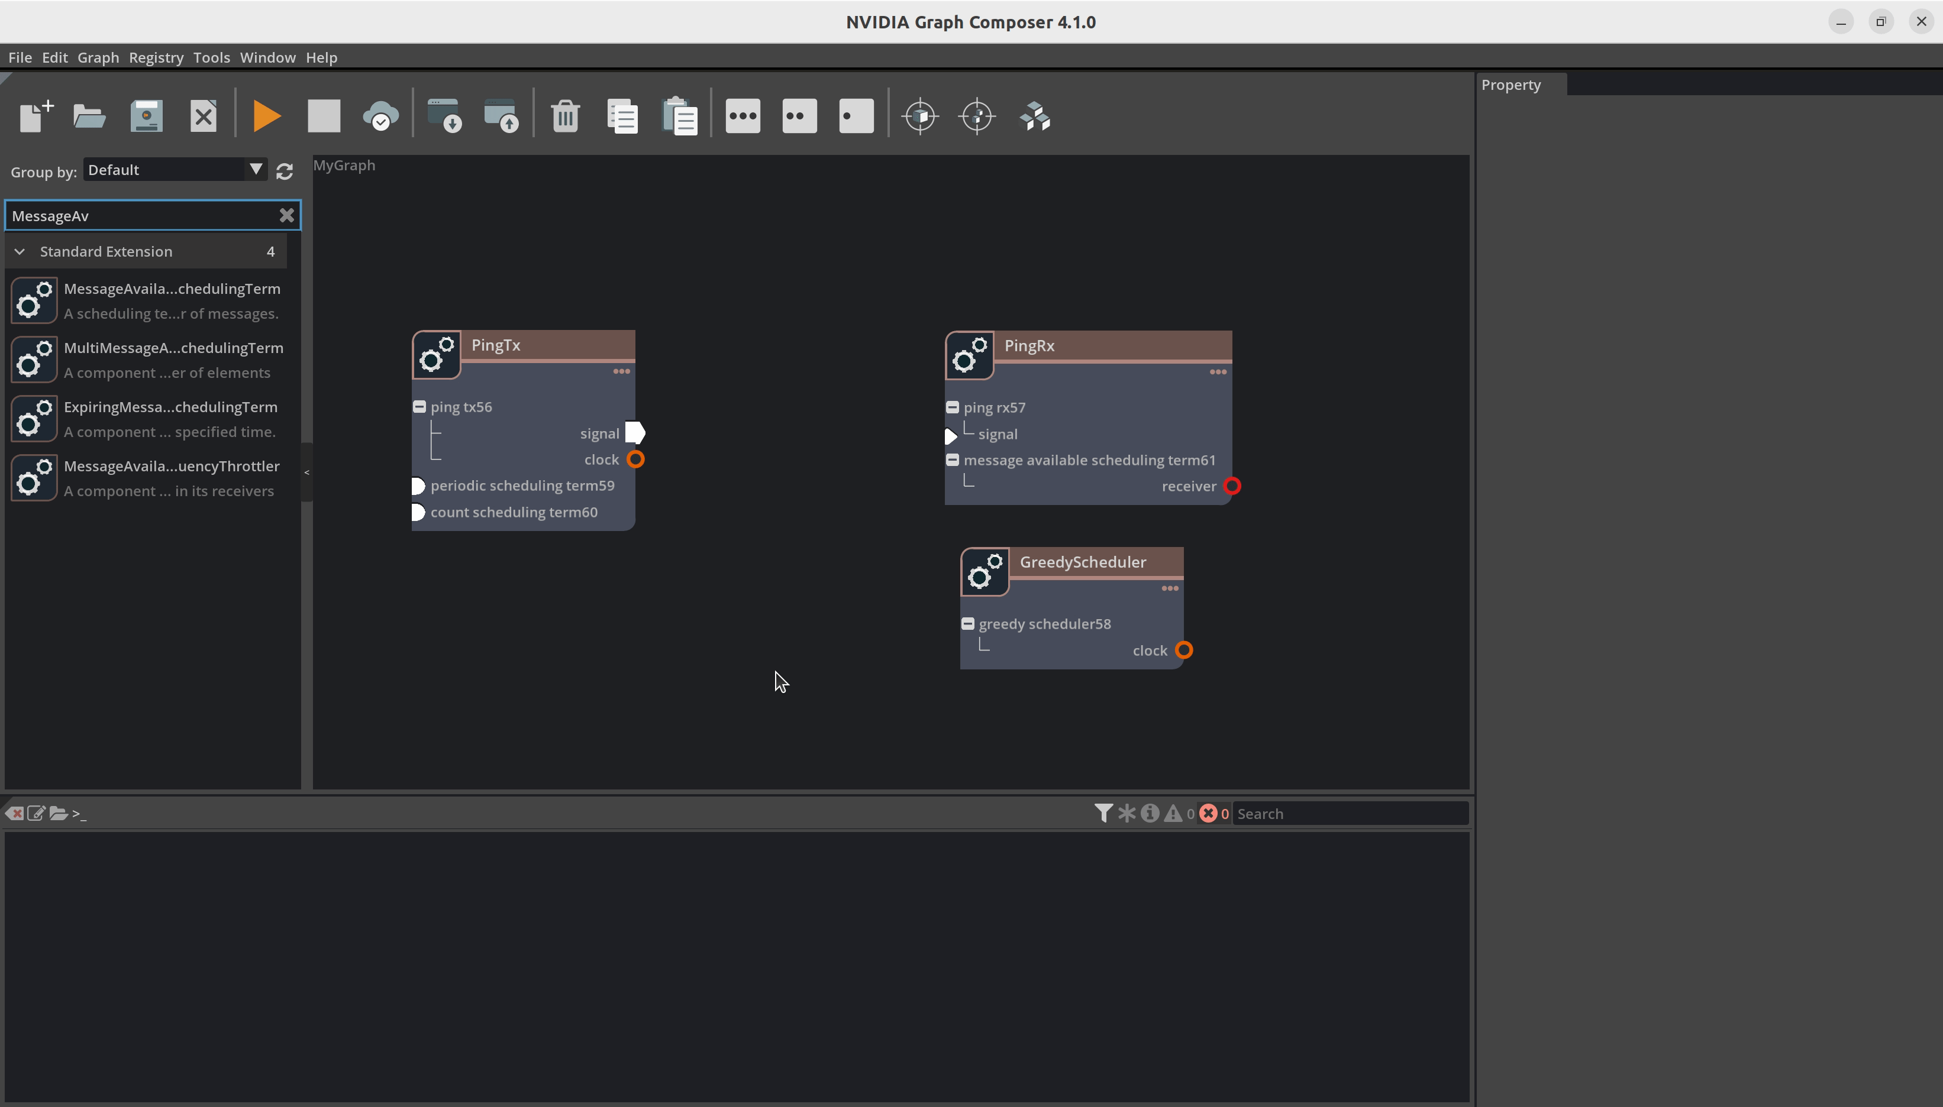This screenshot has height=1107, width=1943.
Task: Open the Registry menu
Action: tap(156, 58)
